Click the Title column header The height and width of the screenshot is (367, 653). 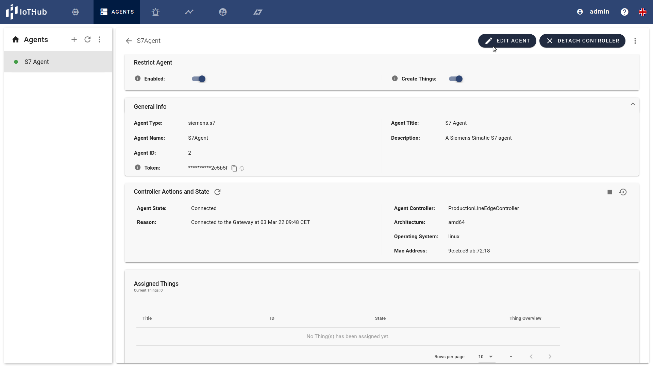click(147, 318)
